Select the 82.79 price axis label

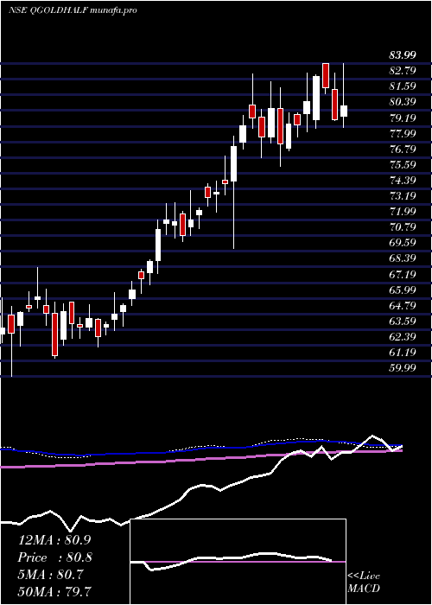click(403, 71)
